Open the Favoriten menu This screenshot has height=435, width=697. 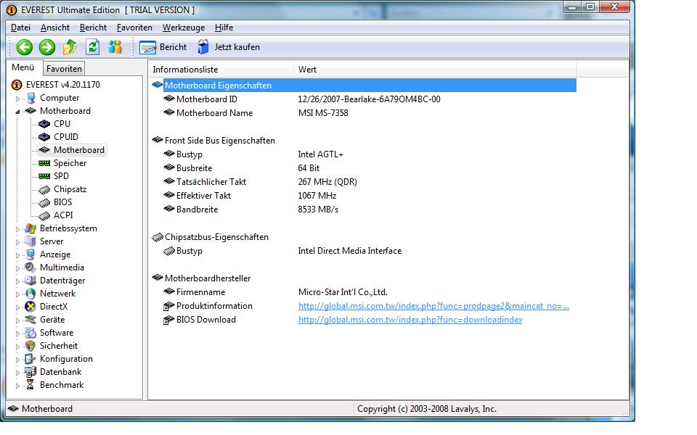(x=134, y=28)
